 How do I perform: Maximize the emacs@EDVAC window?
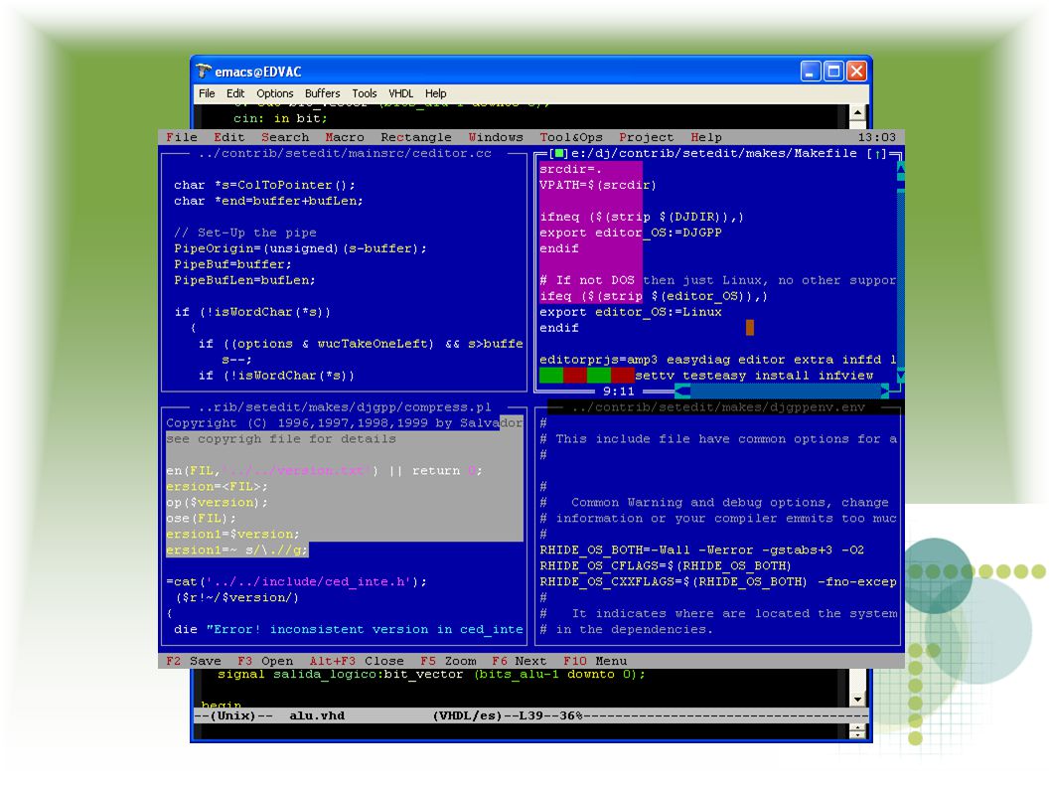[x=833, y=72]
